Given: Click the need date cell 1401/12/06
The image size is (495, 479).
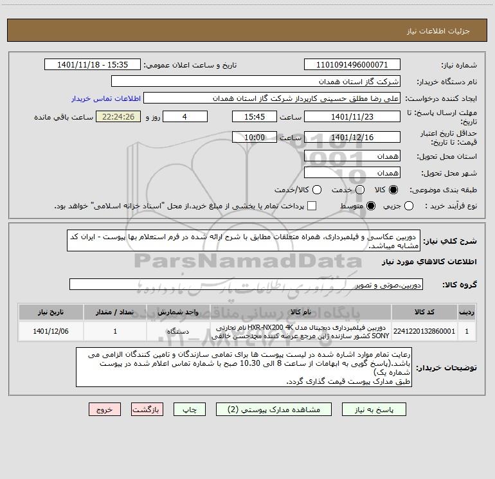Looking at the screenshot, I should (51, 331).
